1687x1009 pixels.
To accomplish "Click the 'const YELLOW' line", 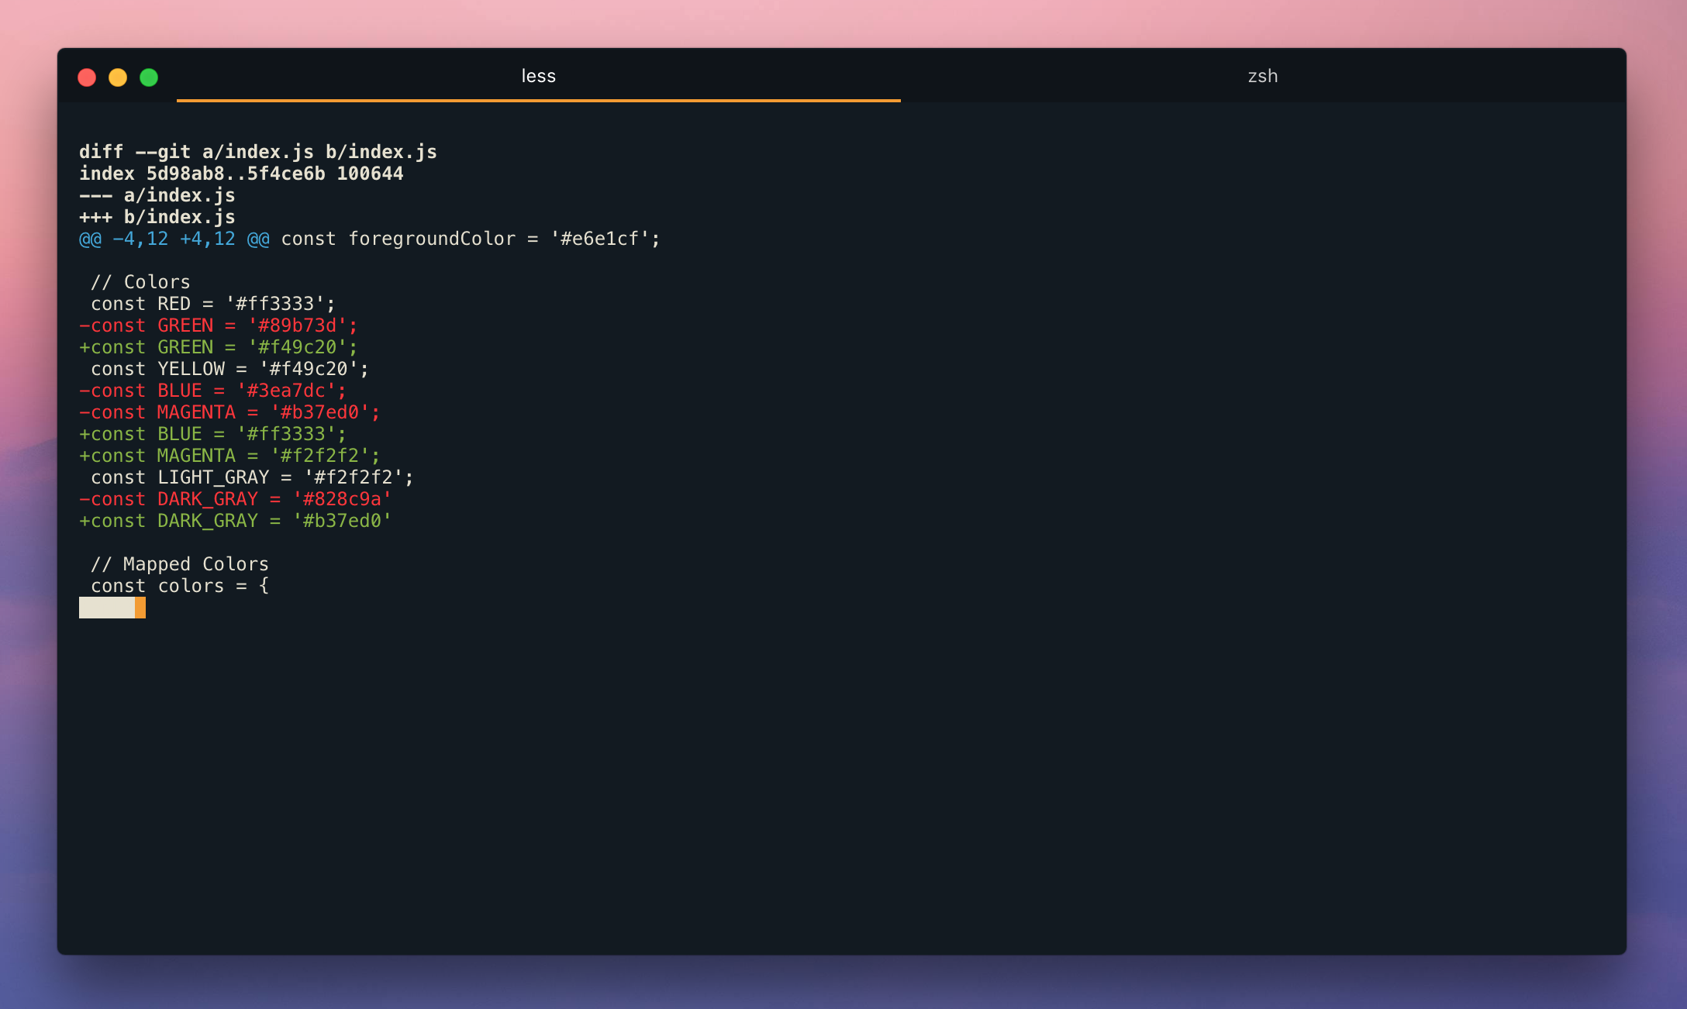I will 229,369.
